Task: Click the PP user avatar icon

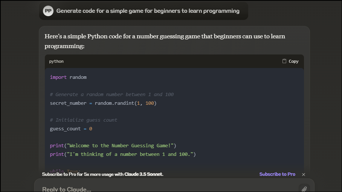Action: [48, 11]
